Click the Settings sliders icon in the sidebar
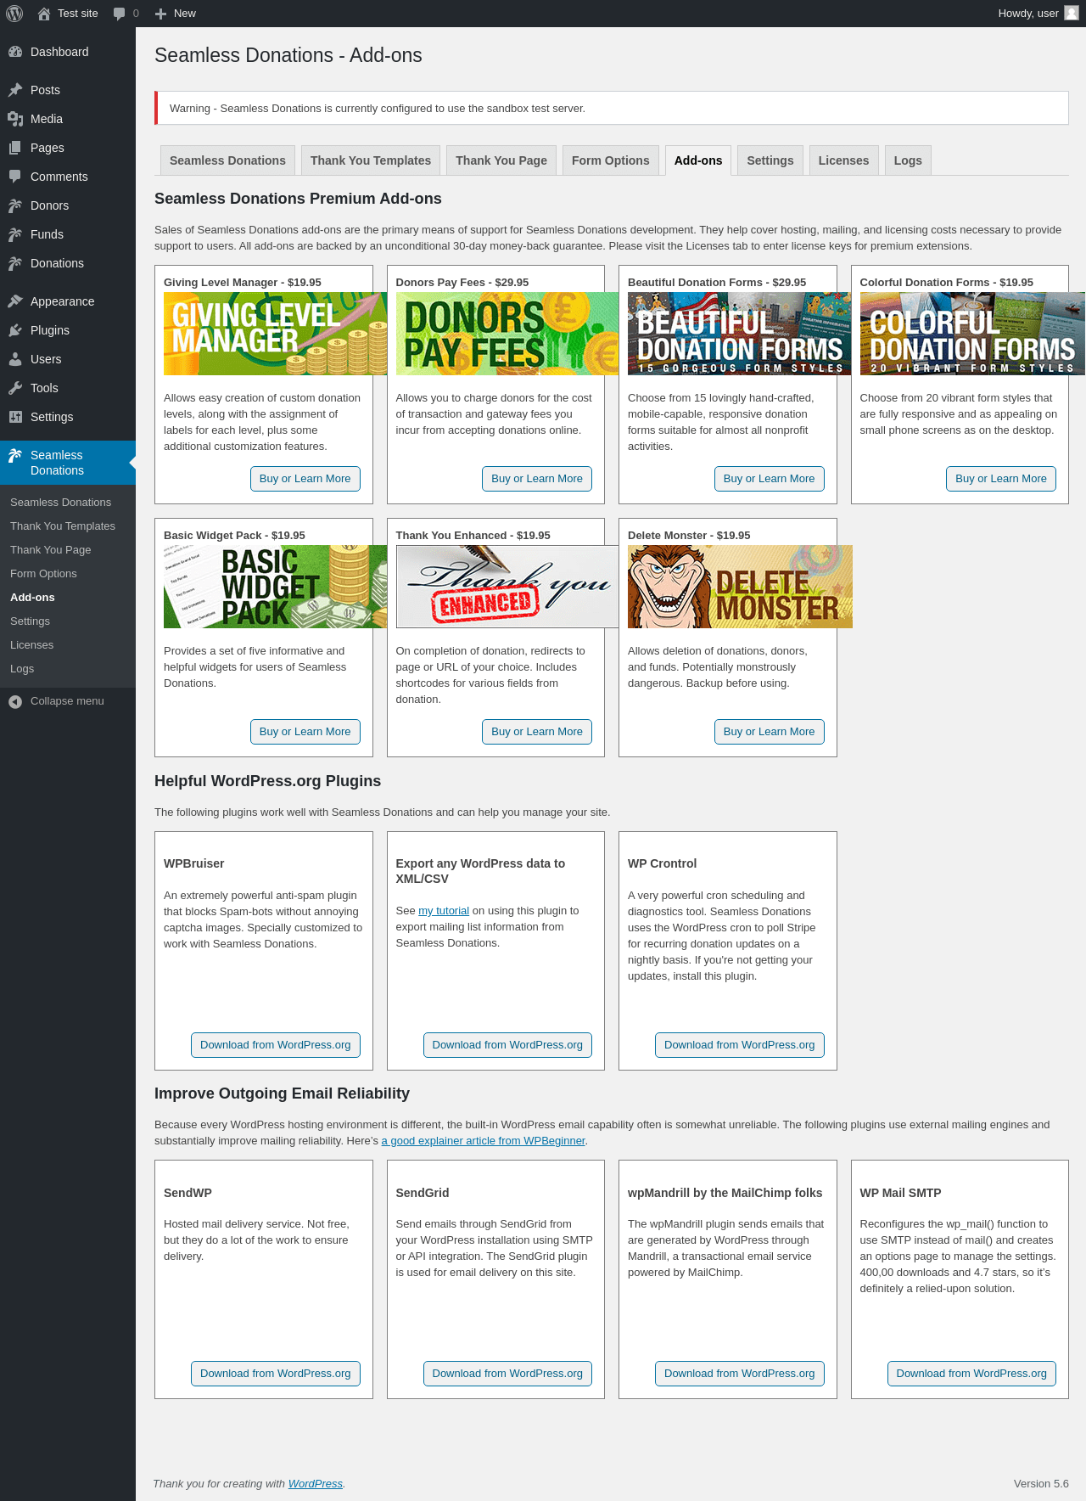 (x=15, y=417)
